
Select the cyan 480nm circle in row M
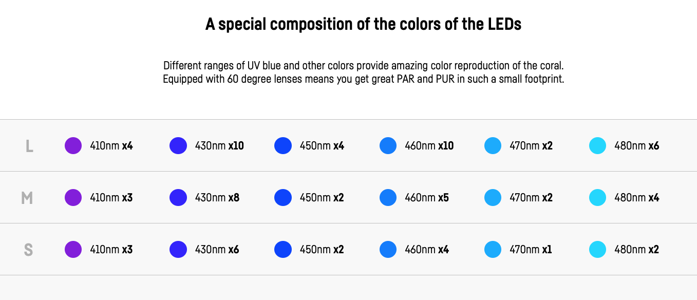597,198
